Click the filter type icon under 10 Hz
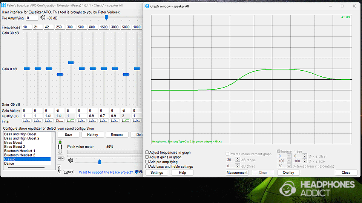This screenshot has width=362, height=203. pos(26,121)
